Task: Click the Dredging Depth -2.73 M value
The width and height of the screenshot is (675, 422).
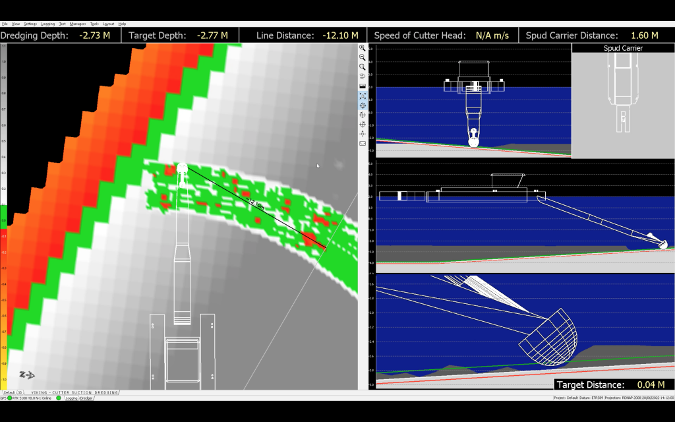Action: [95, 36]
